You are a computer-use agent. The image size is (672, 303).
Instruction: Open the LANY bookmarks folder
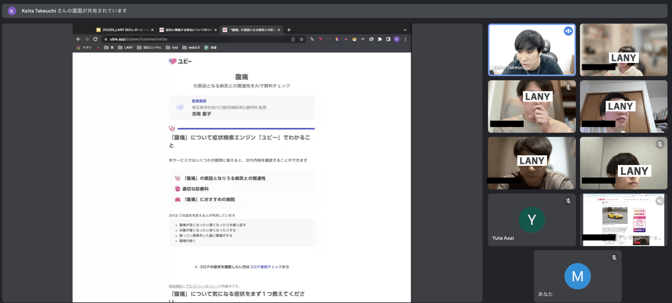coord(126,48)
